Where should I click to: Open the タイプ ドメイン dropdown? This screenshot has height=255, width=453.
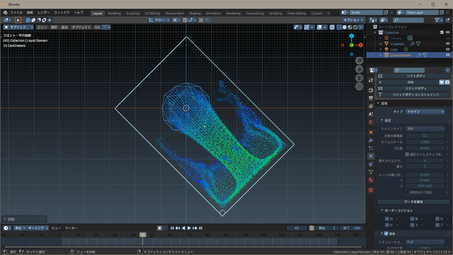point(425,112)
